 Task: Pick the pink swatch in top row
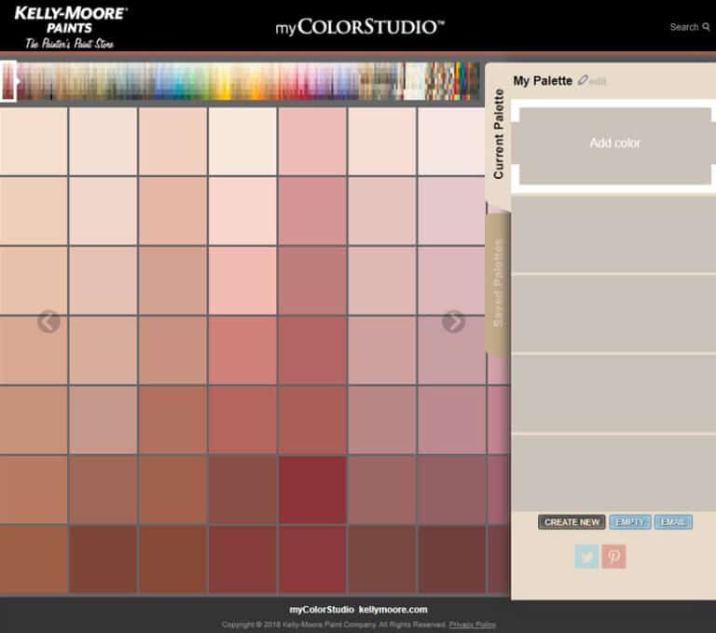click(312, 141)
